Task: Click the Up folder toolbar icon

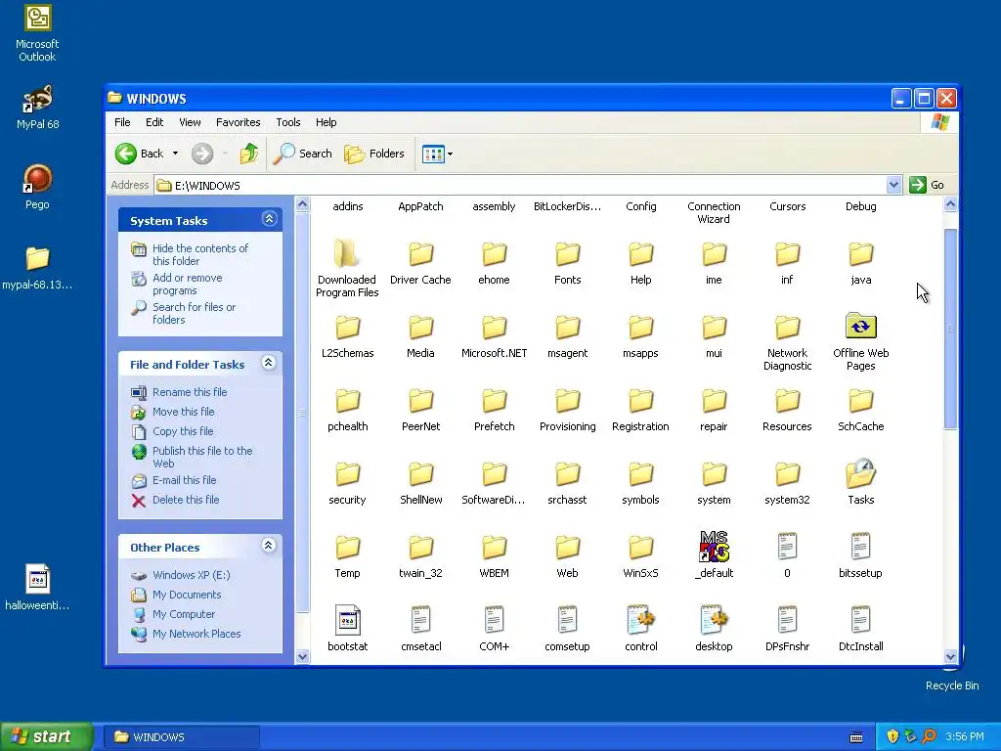Action: 249,154
